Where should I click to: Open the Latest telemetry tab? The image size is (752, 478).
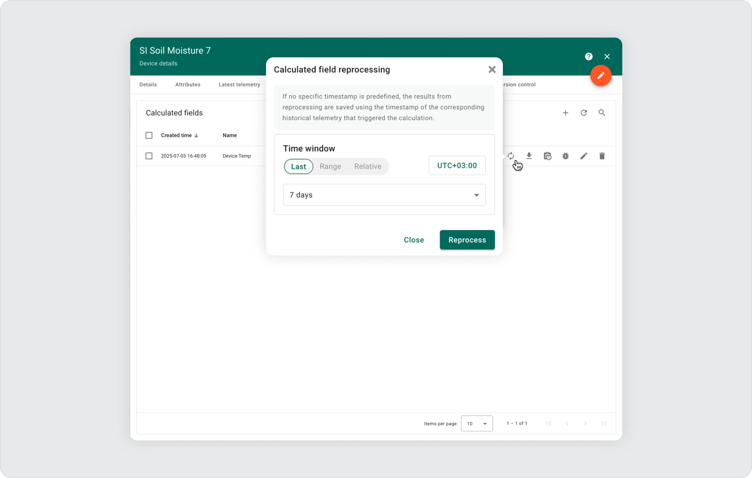coord(239,85)
